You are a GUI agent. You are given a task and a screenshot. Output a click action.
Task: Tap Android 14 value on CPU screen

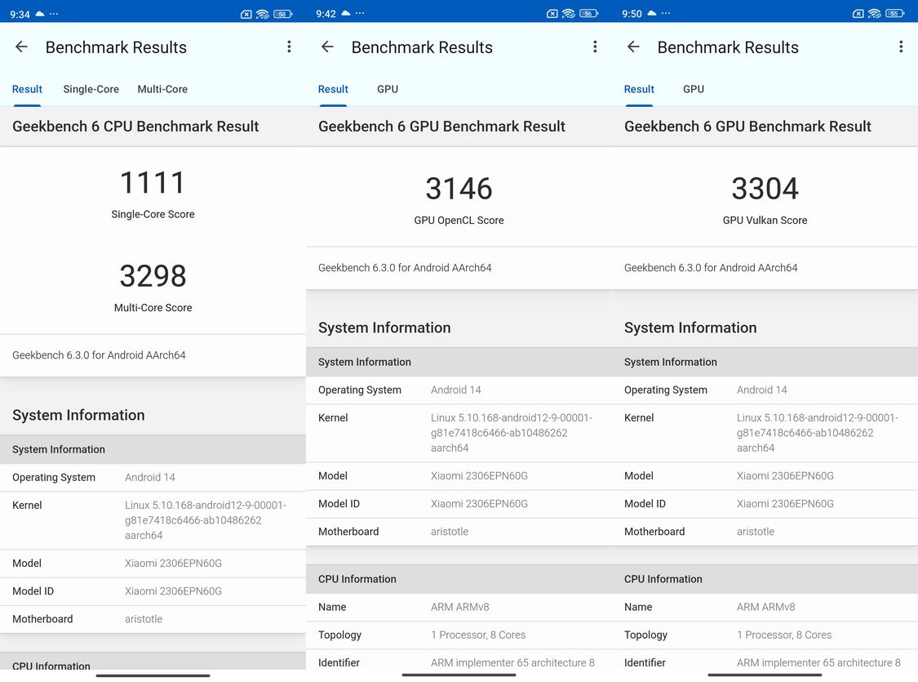pyautogui.click(x=150, y=478)
